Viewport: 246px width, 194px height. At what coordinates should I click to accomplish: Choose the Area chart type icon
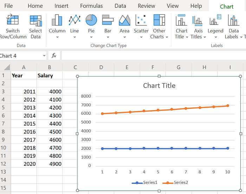[124, 21]
